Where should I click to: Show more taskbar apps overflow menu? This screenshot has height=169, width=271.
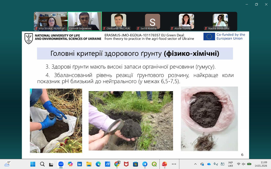(x=174, y=164)
